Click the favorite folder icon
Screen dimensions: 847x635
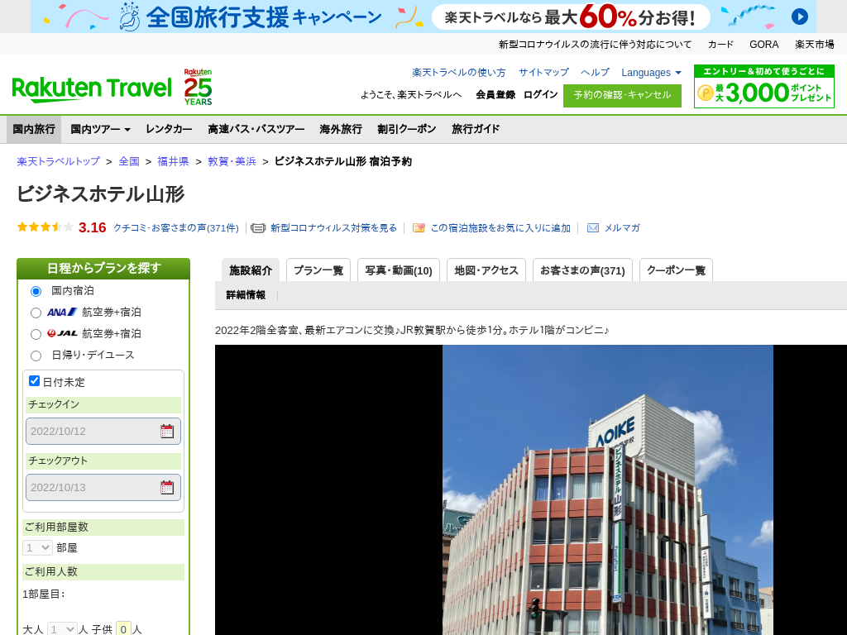coord(419,228)
